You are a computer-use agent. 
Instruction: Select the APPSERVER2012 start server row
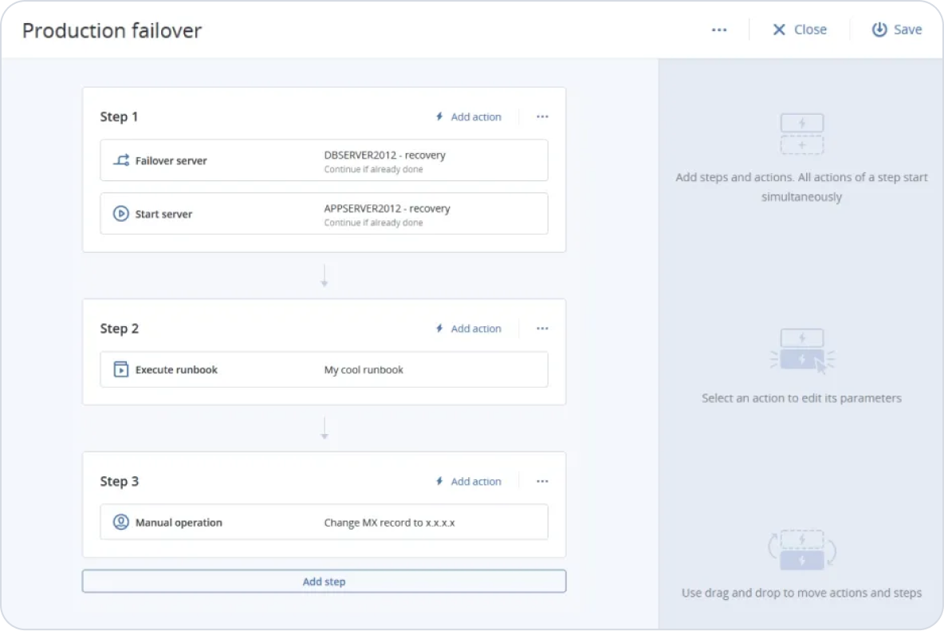(324, 214)
